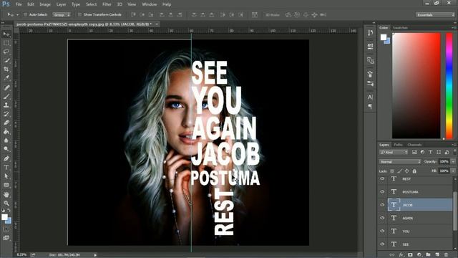Create new adjustment layer
Image resolution: width=458 pixels, height=258 pixels.
(x=419, y=255)
